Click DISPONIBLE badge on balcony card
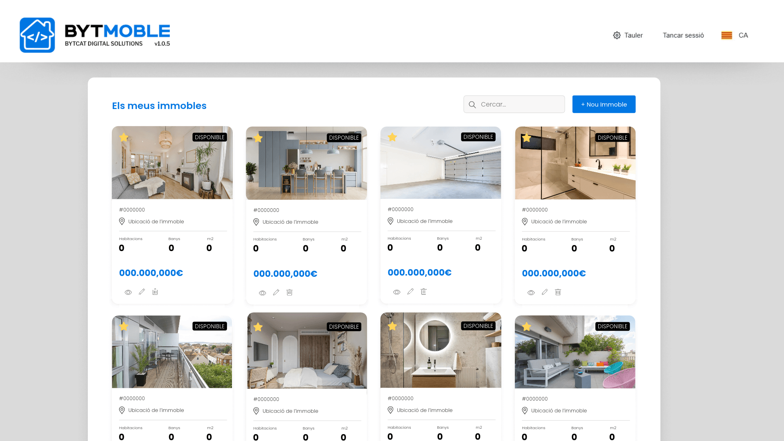Image resolution: width=784 pixels, height=441 pixels. (209, 326)
